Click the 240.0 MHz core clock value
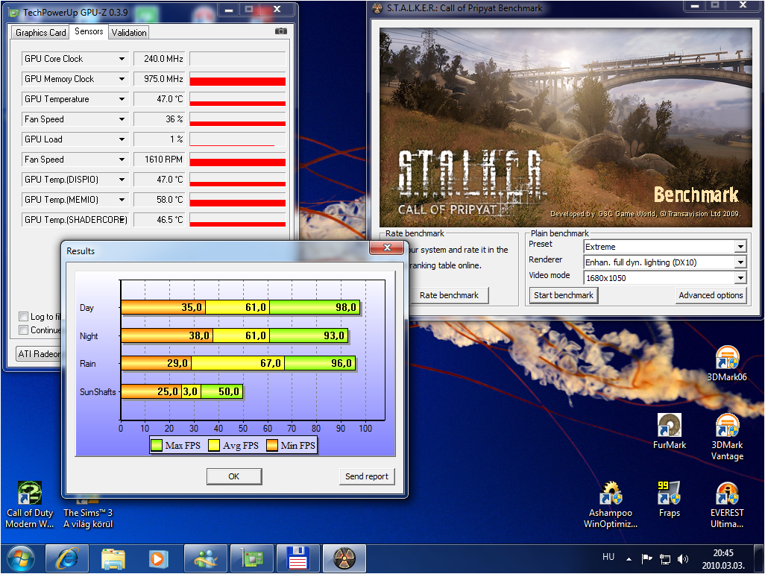765x574 pixels. [158, 59]
